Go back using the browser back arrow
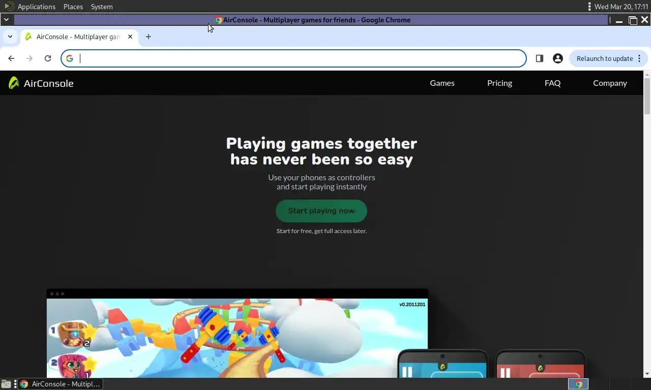651x390 pixels. click(11, 58)
